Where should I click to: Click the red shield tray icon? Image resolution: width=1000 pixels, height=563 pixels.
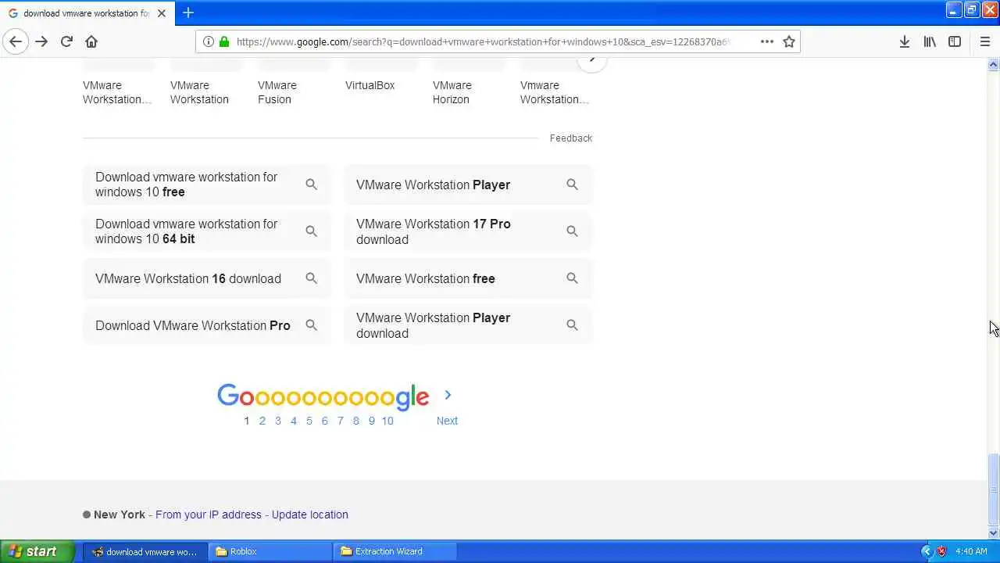pos(941,551)
